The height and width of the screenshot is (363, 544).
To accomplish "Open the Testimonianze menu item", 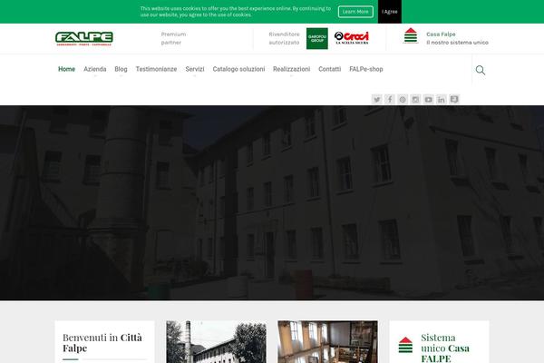I will 156,69.
